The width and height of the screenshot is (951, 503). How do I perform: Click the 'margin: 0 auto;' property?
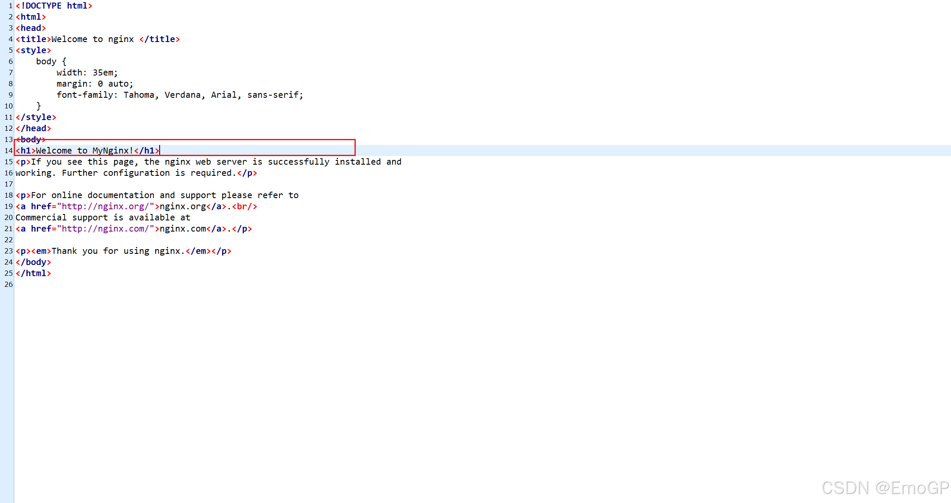95,84
